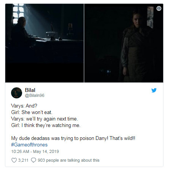Open the left Varys scene image
Image resolution: width=173 pixels, height=172 pixels.
click(45, 43)
